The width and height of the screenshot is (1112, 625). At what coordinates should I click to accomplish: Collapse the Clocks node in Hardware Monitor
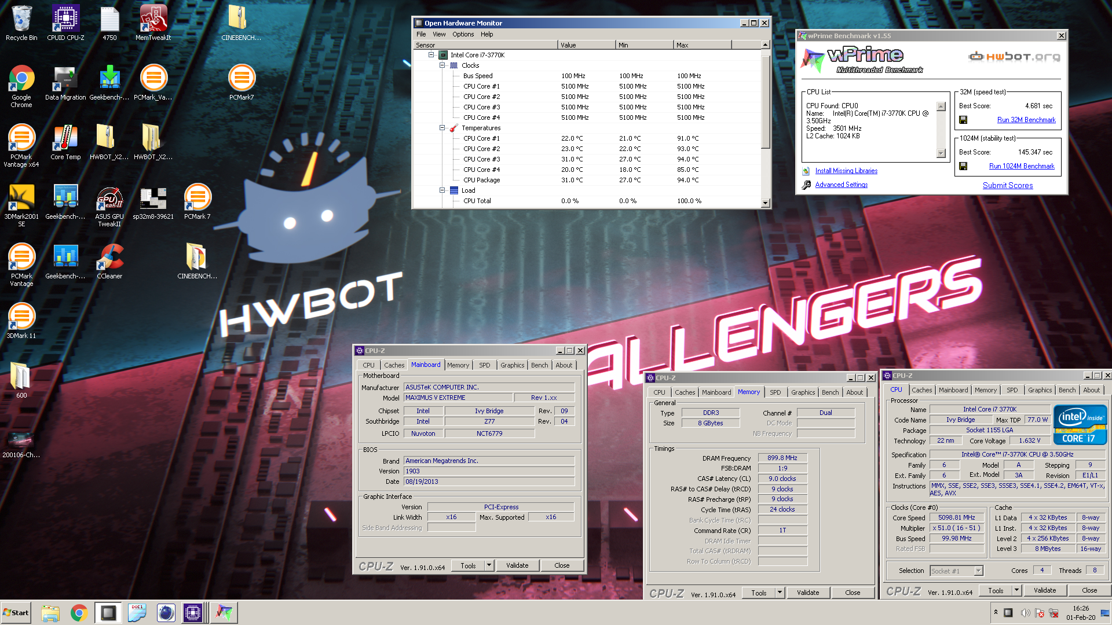(442, 65)
